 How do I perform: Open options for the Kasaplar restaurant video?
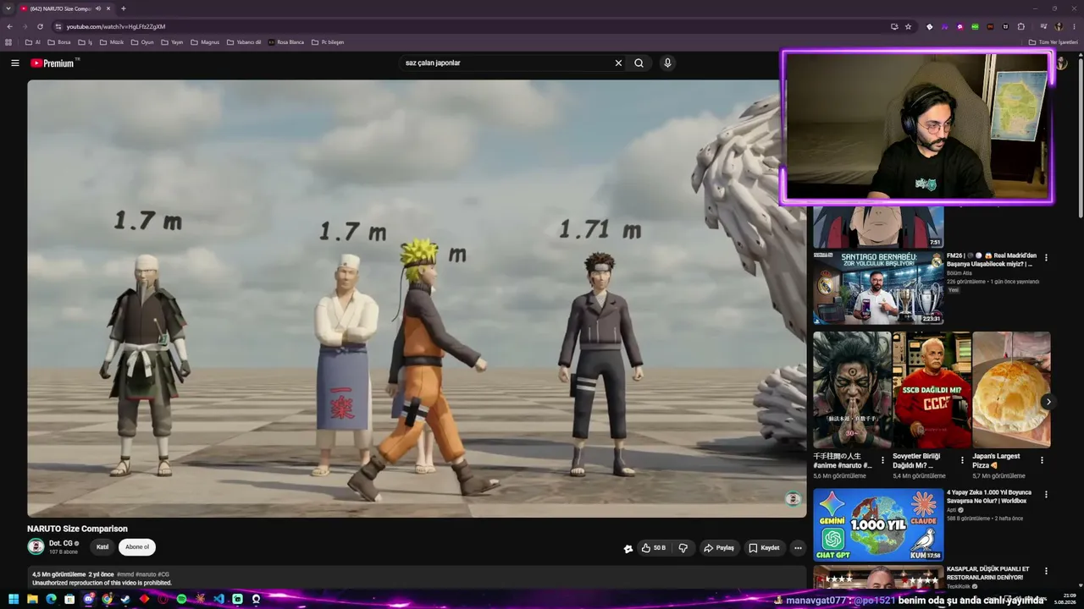click(x=1046, y=571)
